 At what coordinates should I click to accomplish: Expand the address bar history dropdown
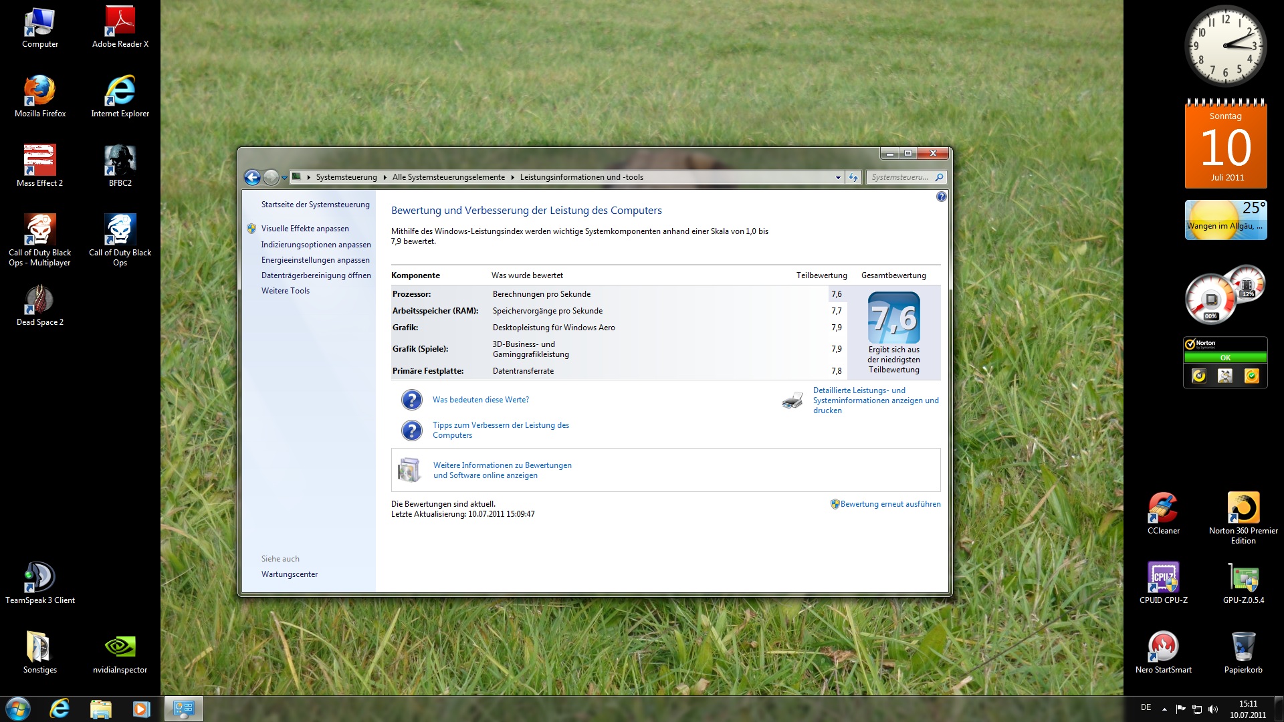838,177
